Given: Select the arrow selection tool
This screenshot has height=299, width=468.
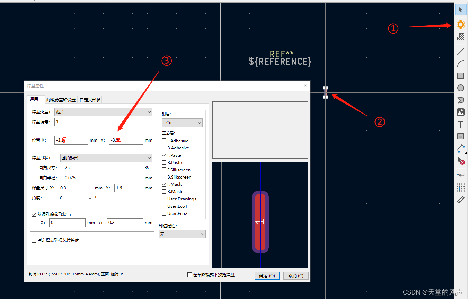Looking at the screenshot, I should [460, 9].
